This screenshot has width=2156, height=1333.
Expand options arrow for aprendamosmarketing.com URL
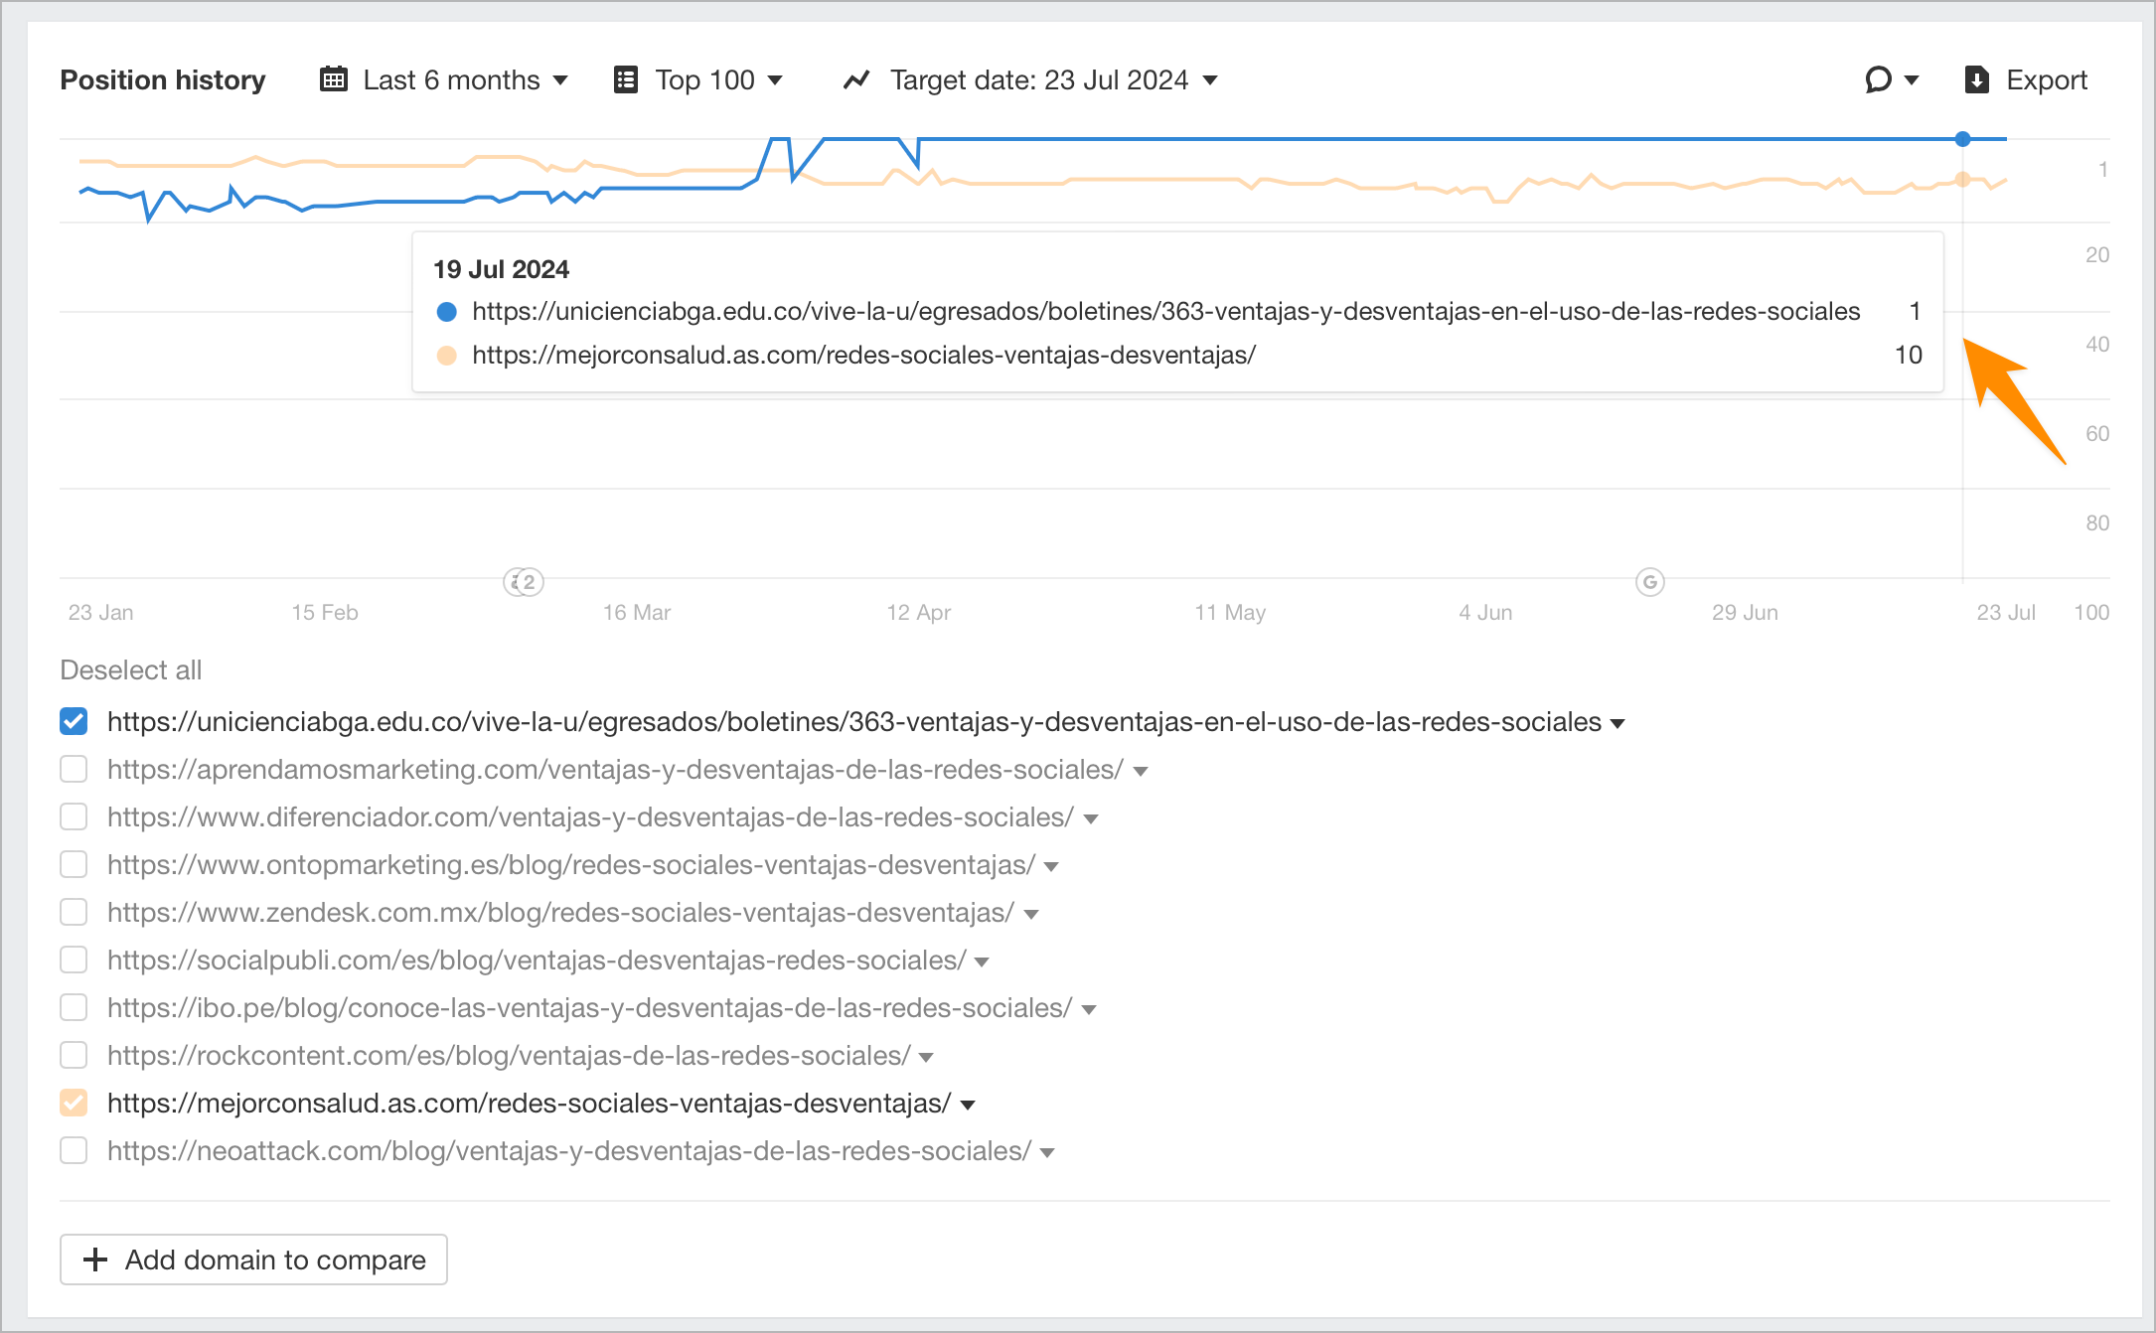(1141, 772)
